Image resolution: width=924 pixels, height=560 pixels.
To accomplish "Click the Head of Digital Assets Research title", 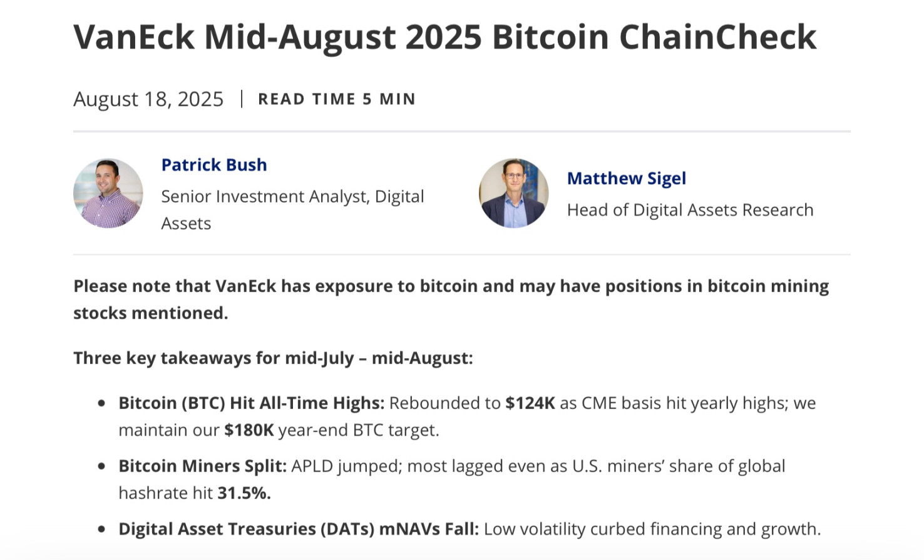I will click(690, 210).
